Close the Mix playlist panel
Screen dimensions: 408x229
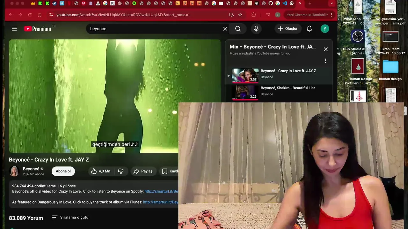pos(325,49)
